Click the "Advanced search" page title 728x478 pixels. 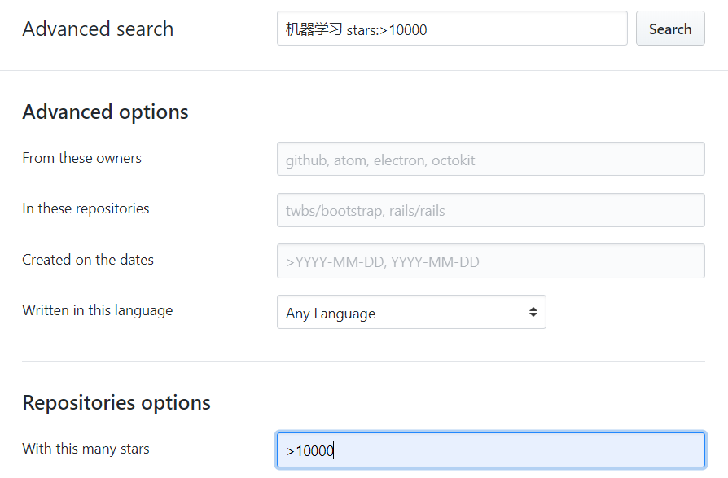click(98, 29)
